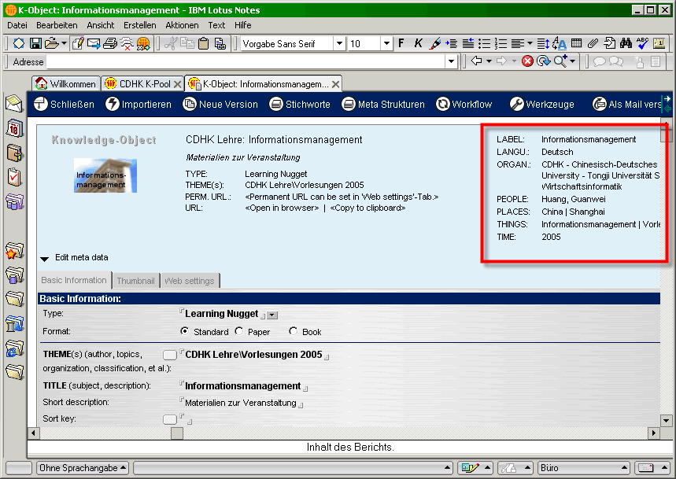Viewport: 676px width, 479px height.
Task: Open the Calendar icon in left sidebar
Action: (14, 128)
